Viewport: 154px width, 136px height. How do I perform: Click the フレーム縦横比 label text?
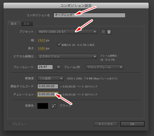pyautogui.click(x=109, y=56)
